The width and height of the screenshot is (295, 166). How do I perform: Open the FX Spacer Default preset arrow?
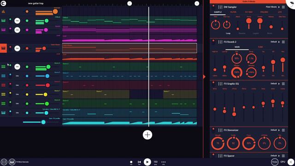point(279,156)
